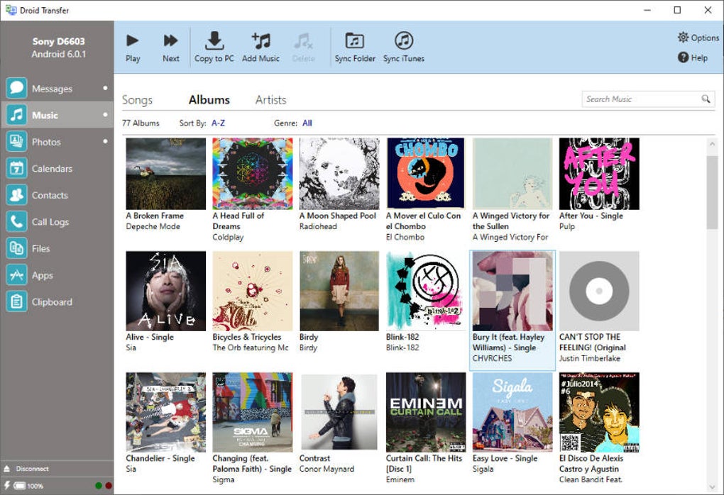Open Options via the gear icon
This screenshot has width=724, height=495.
[x=683, y=37]
